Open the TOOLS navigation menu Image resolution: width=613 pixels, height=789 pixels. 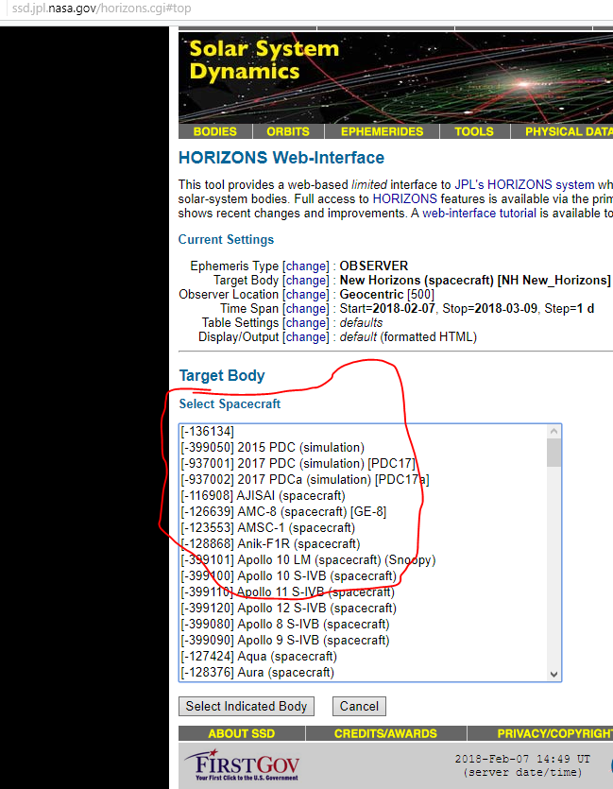[x=474, y=131]
